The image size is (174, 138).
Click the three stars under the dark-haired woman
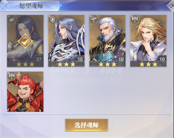click(x=25, y=64)
